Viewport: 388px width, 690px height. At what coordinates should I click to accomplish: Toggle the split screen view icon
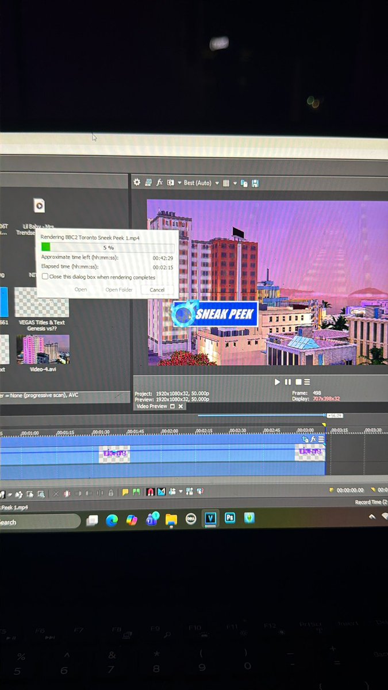tap(171, 183)
